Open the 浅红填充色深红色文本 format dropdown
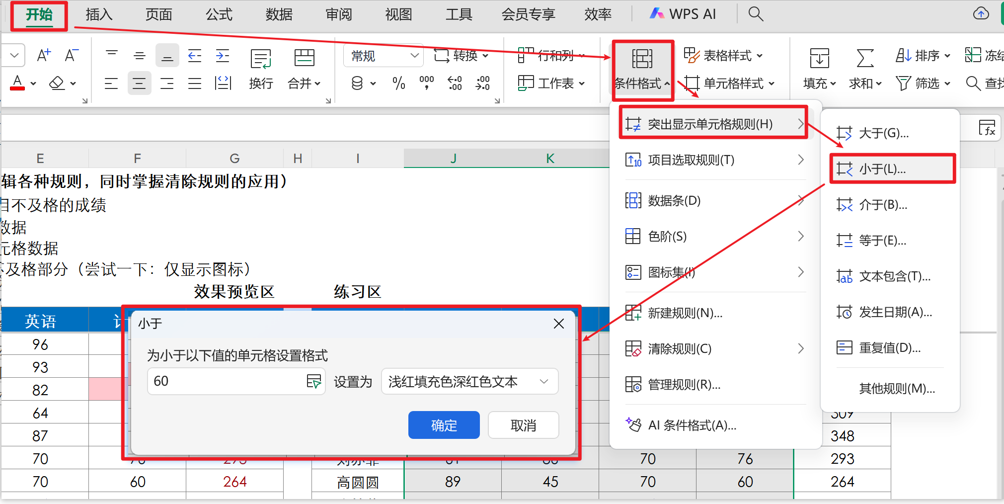This screenshot has height=504, width=1004. click(469, 381)
